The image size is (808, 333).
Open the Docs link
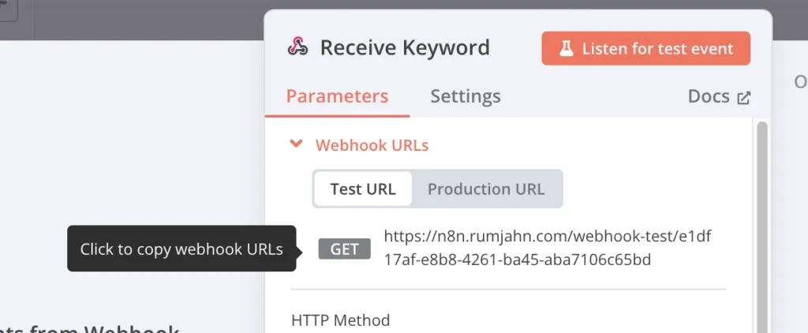(708, 96)
